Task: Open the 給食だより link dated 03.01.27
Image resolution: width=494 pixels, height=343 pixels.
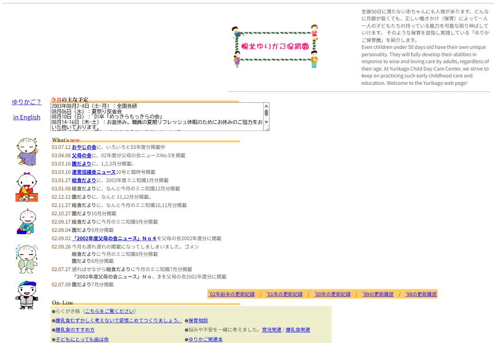Action: (84, 180)
